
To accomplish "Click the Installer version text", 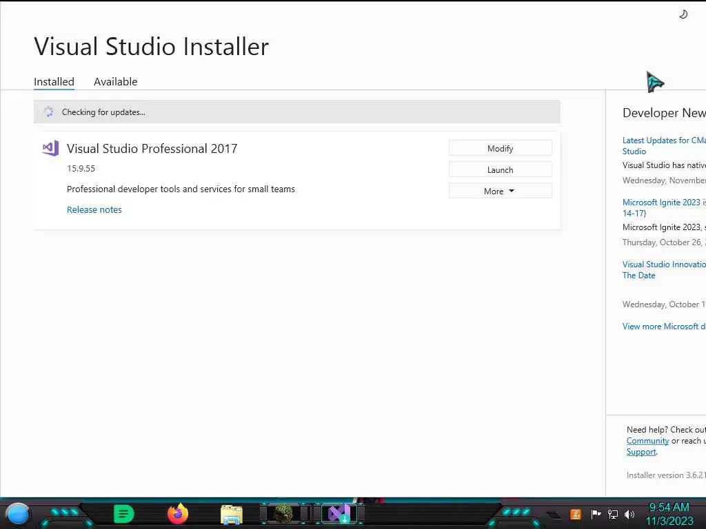I will (x=666, y=475).
